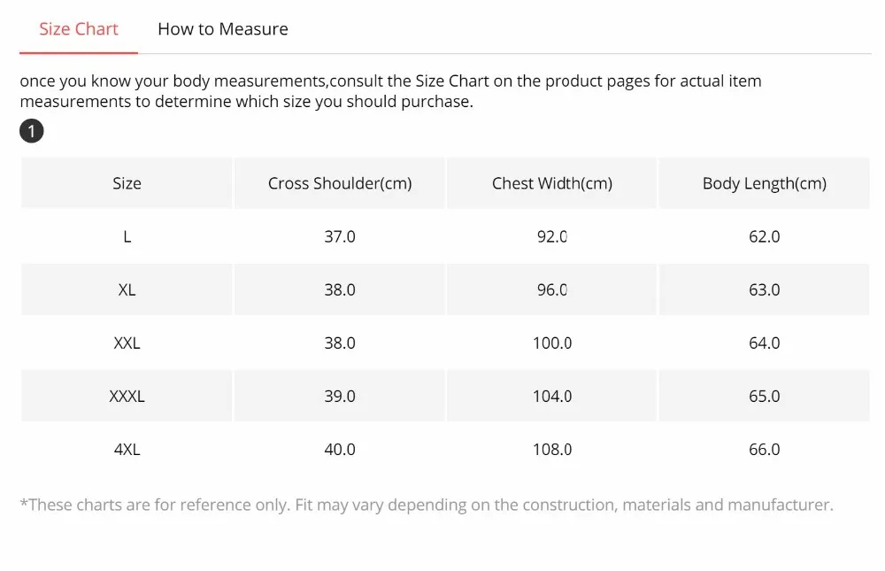Click the 108.0 chest width cell
The width and height of the screenshot is (885, 571).
tap(552, 449)
